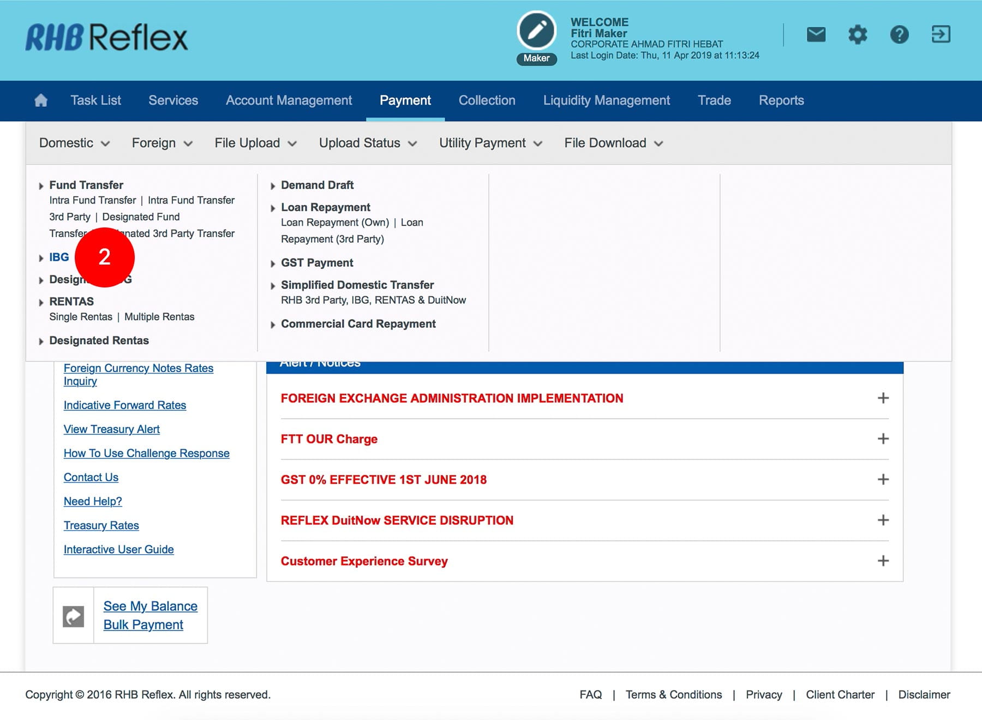Expand FOREIGN EXCHANGE ADMINISTRATION IMPLEMENTATION notice
This screenshot has height=720, width=982.
click(x=883, y=398)
